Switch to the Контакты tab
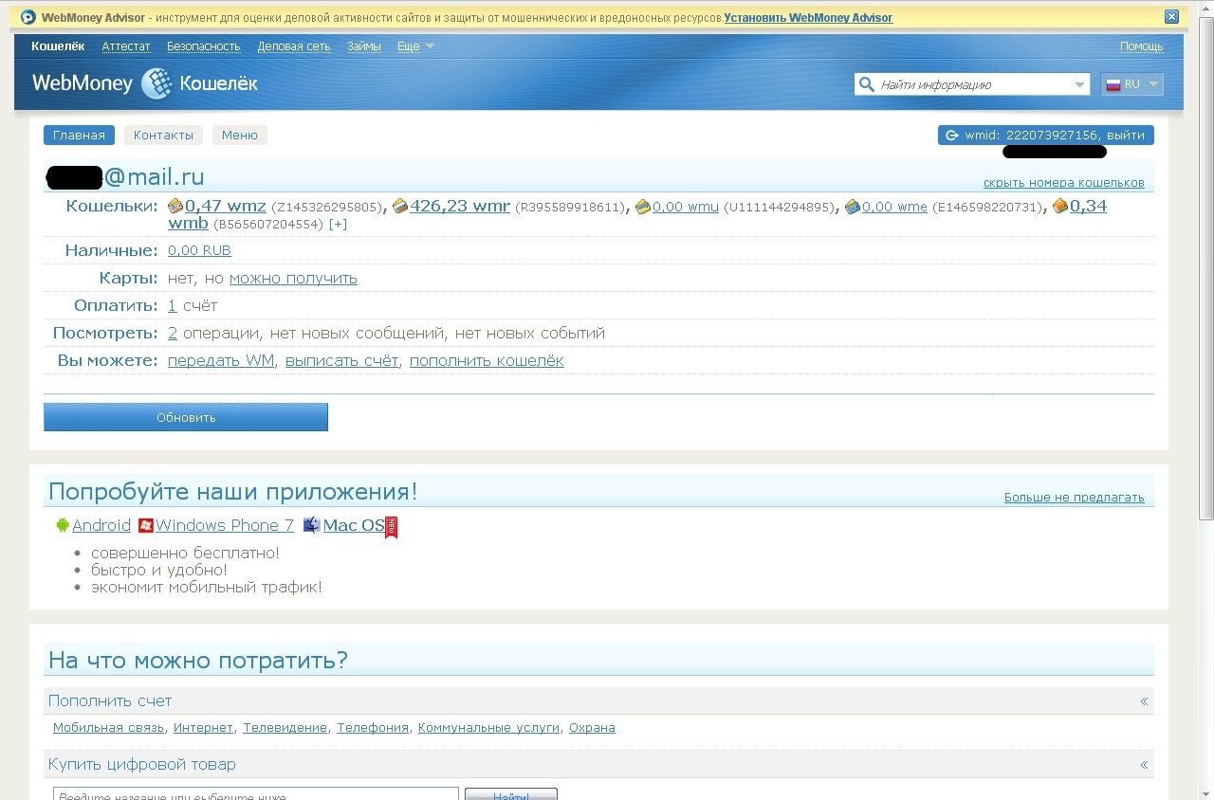Screen dimensions: 1214x800 [163, 136]
